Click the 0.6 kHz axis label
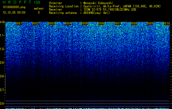The width and height of the screenshot is (172, 109). [2, 104]
